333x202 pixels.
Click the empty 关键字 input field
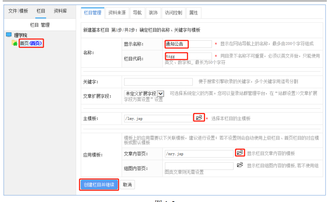pyautogui.click(x=158, y=82)
